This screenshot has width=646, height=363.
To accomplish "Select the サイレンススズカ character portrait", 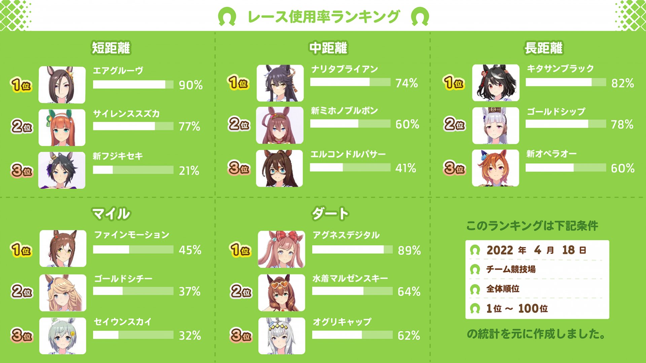I will [62, 127].
